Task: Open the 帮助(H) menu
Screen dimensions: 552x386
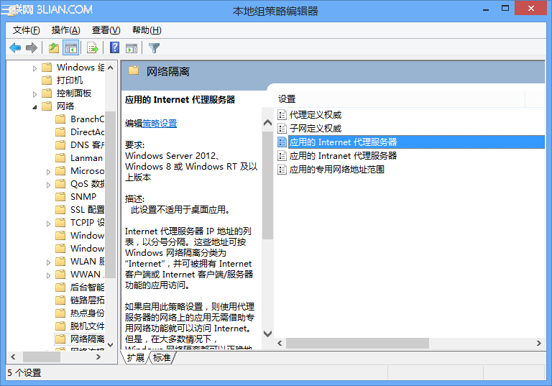Action: tap(147, 30)
